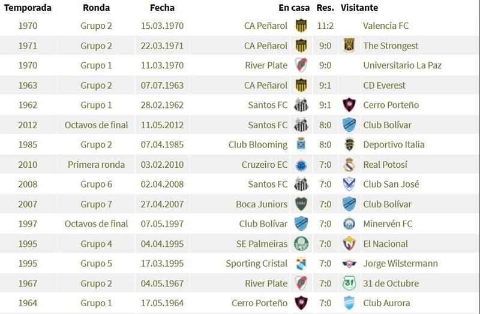Open the Valencia FC team link
This screenshot has height=314, width=480.
[386, 26]
